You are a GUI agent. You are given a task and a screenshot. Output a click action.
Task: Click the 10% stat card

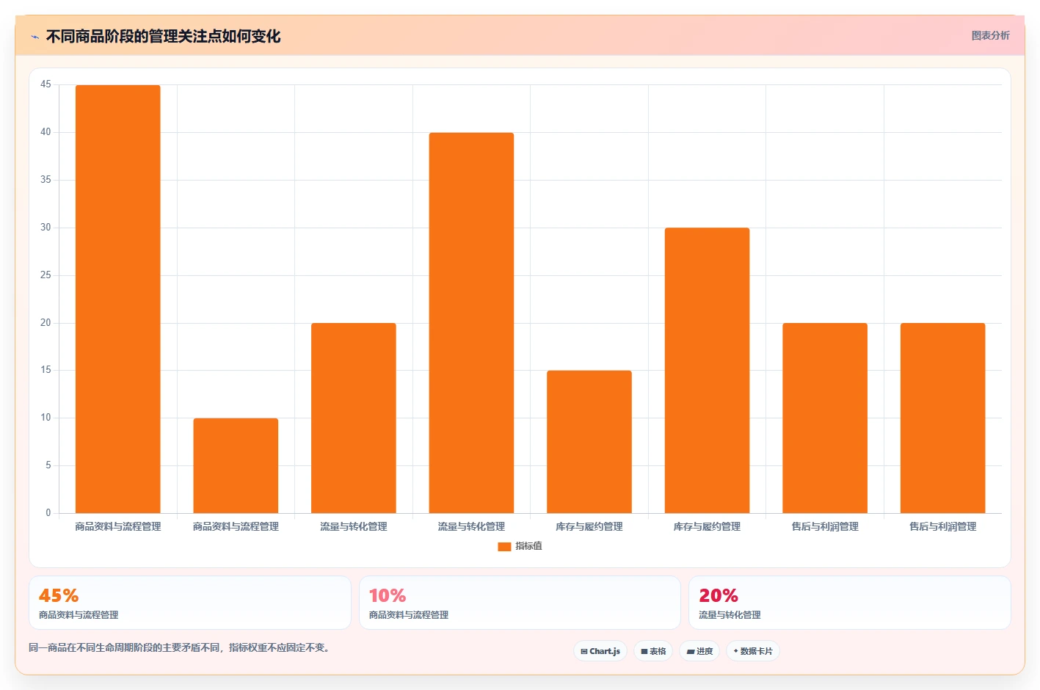520,603
